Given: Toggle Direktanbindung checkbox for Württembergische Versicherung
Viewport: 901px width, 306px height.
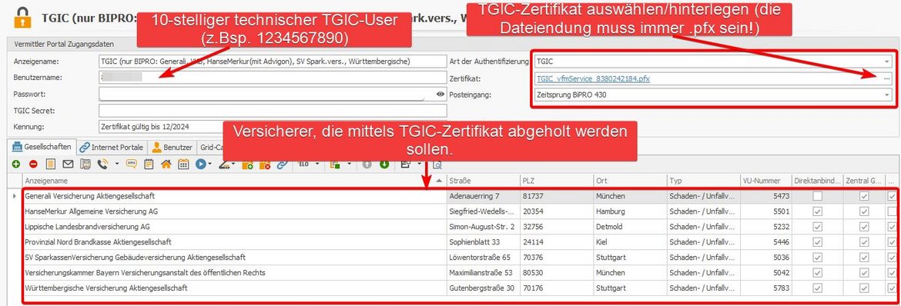Looking at the screenshot, I should pos(817,288).
